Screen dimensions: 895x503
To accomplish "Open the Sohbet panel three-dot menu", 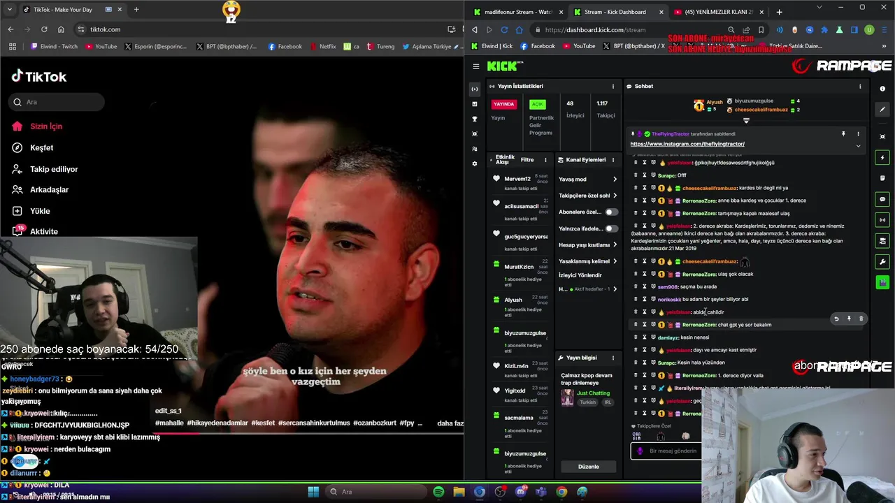I will 860,86.
